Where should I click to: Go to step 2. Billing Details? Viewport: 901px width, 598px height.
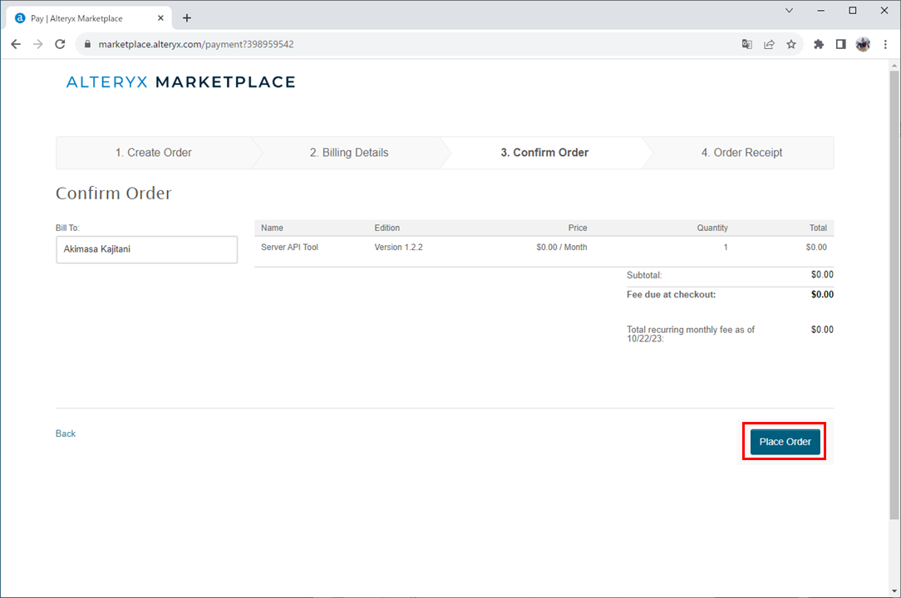tap(349, 153)
